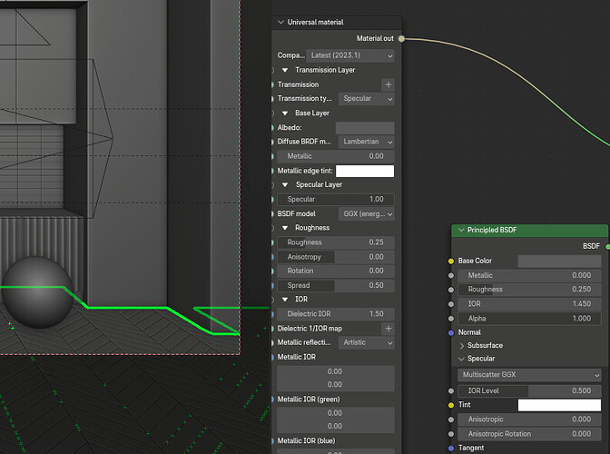The height and width of the screenshot is (454, 610).
Task: Open the Base Color swatch
Action: (x=559, y=261)
